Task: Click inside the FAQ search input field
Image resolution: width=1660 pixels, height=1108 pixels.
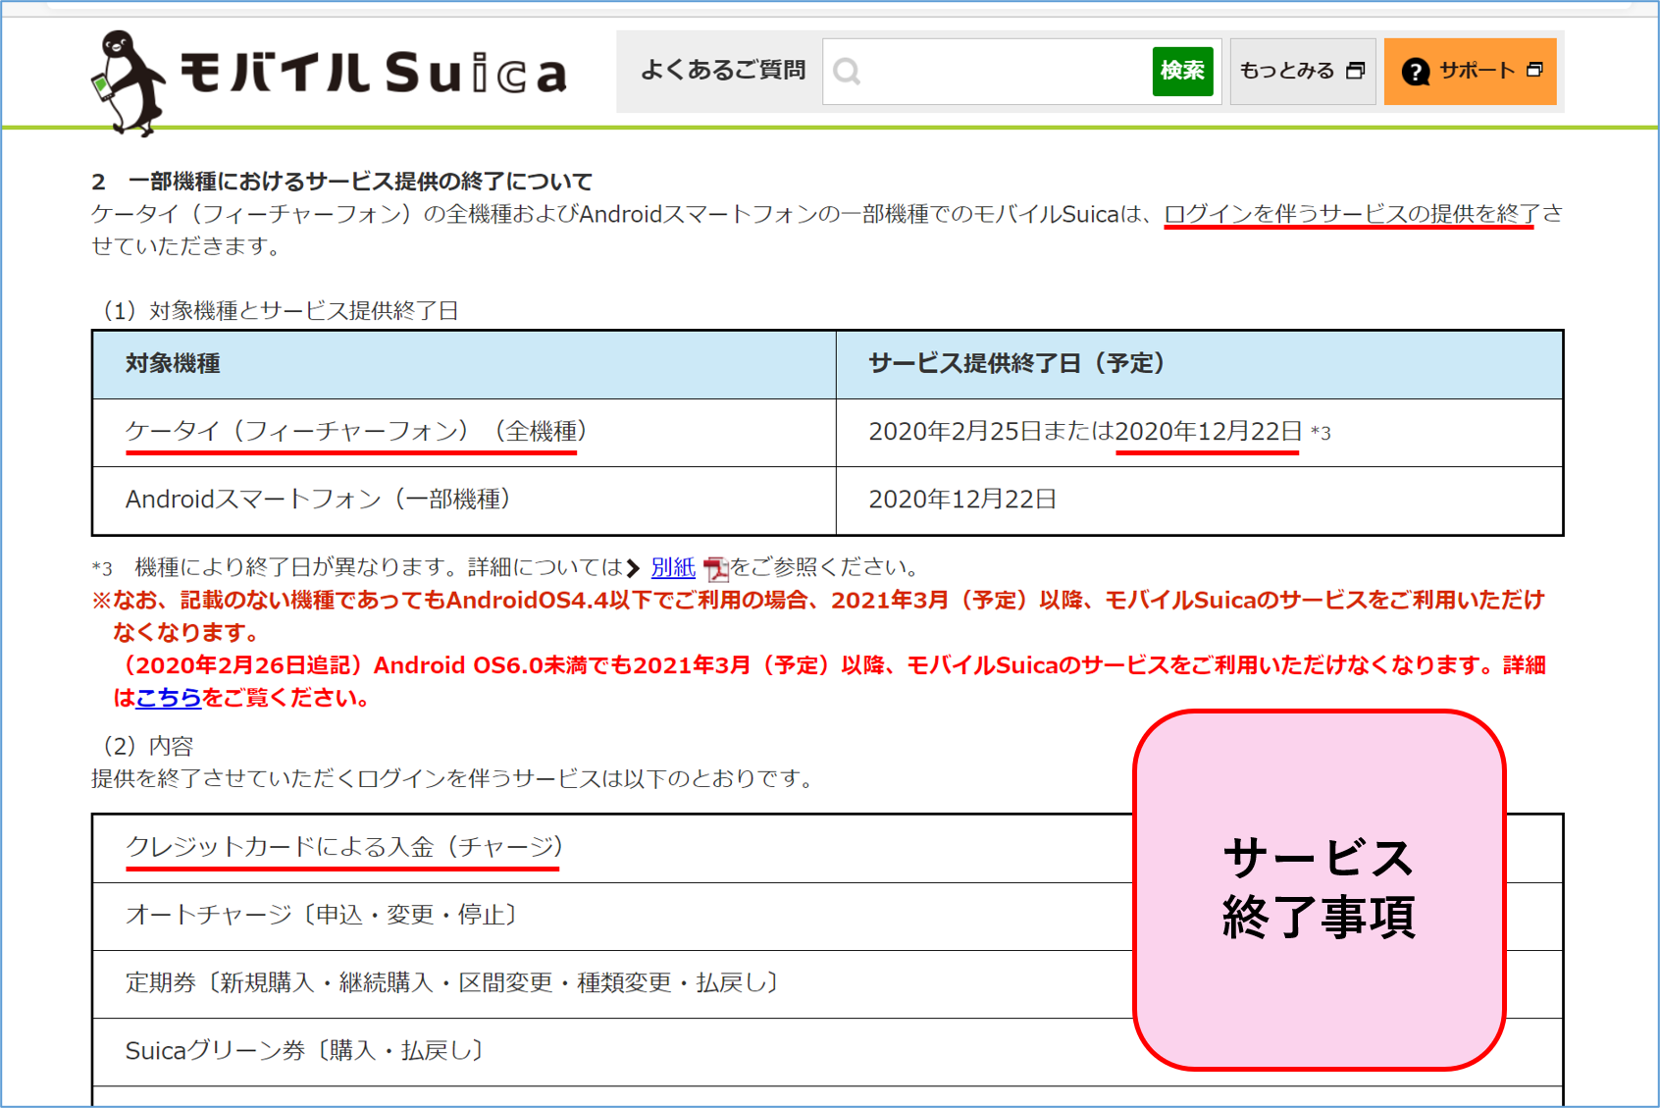Action: tap(988, 71)
